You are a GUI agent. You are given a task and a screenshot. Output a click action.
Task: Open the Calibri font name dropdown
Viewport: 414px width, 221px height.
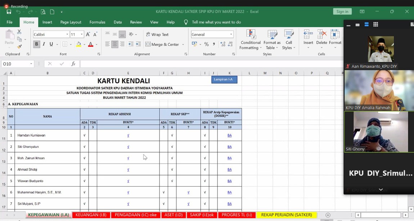[67, 34]
